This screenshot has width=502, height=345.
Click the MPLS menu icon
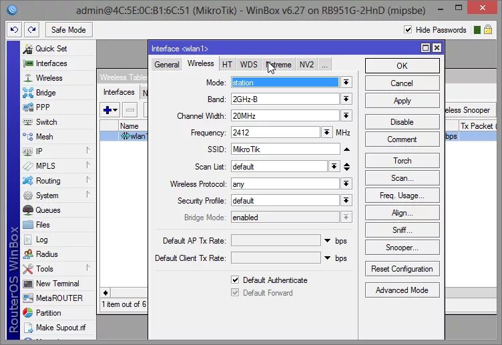pyautogui.click(x=28, y=165)
